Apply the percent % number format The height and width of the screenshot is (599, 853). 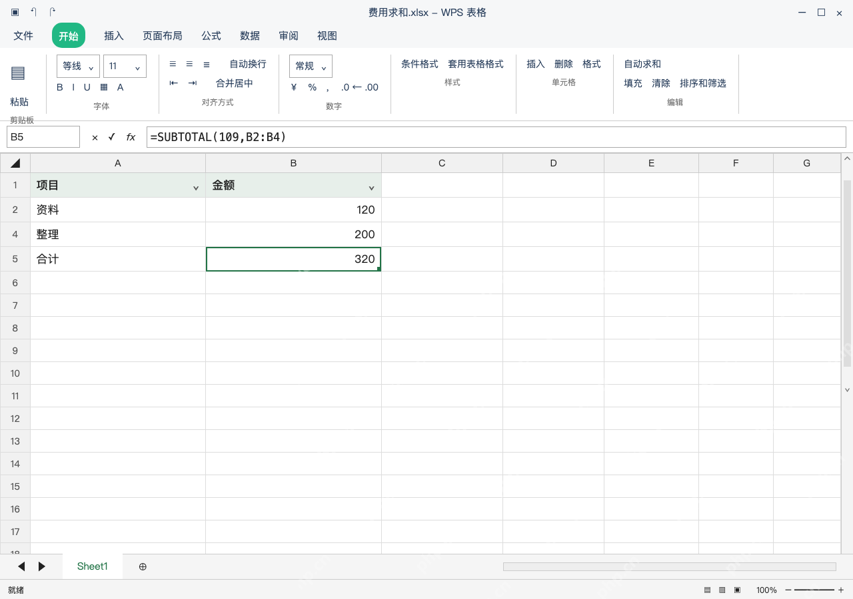coord(313,87)
